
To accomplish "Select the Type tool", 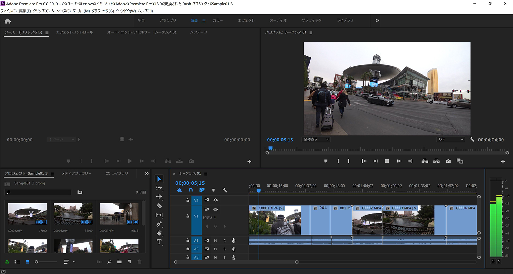I will click(x=159, y=242).
